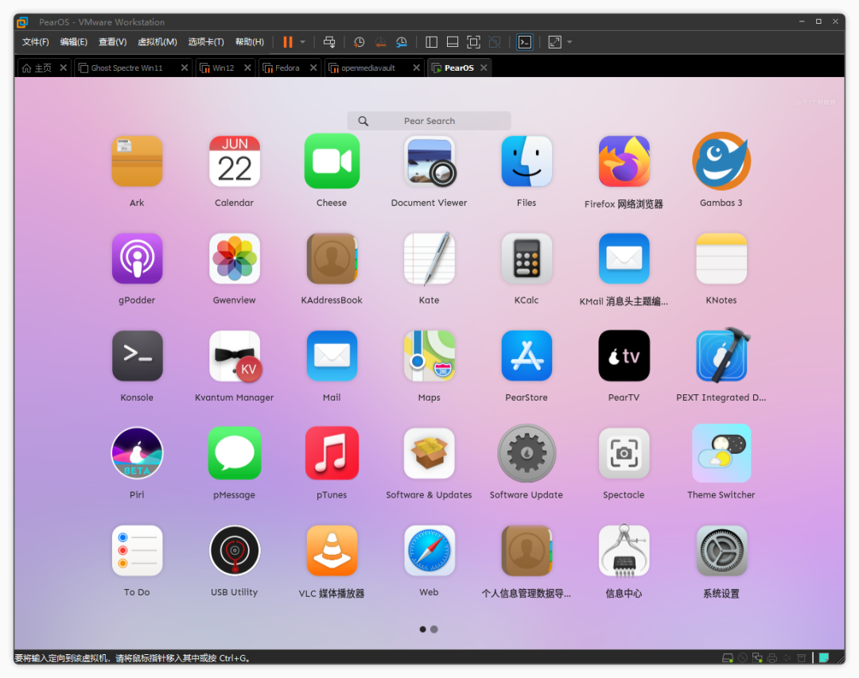The image size is (859, 678).
Task: Click the Pear Search field
Action: pos(429,121)
